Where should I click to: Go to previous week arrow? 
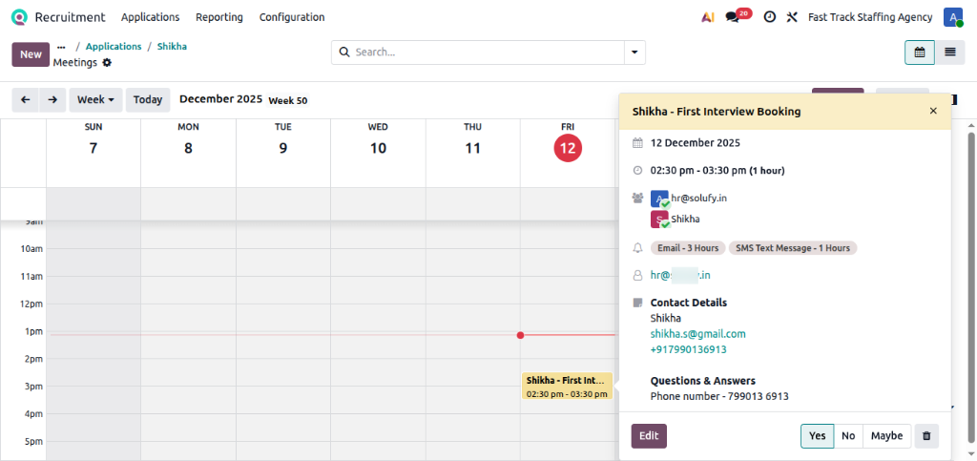[x=26, y=99]
